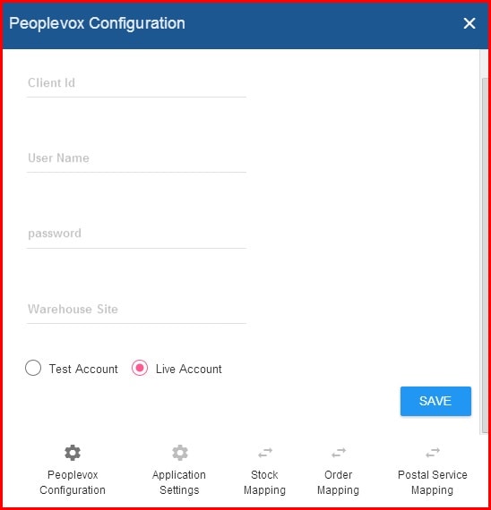Click the swap arrows icon above Postal Service Mapping

click(433, 453)
